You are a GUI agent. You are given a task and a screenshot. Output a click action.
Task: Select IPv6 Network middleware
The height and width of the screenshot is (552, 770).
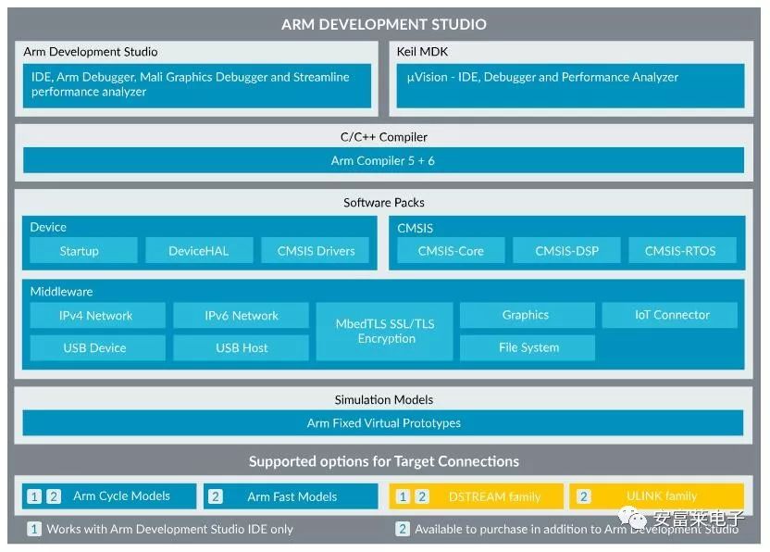point(242,316)
